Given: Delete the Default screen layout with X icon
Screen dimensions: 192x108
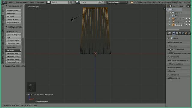Looking at the screenshot, I should [x=73, y=2].
